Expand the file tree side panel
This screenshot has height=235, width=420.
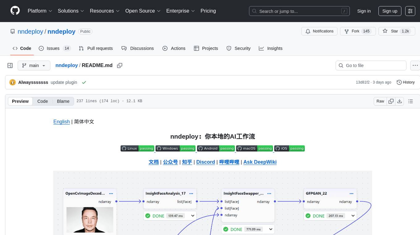[10, 66]
